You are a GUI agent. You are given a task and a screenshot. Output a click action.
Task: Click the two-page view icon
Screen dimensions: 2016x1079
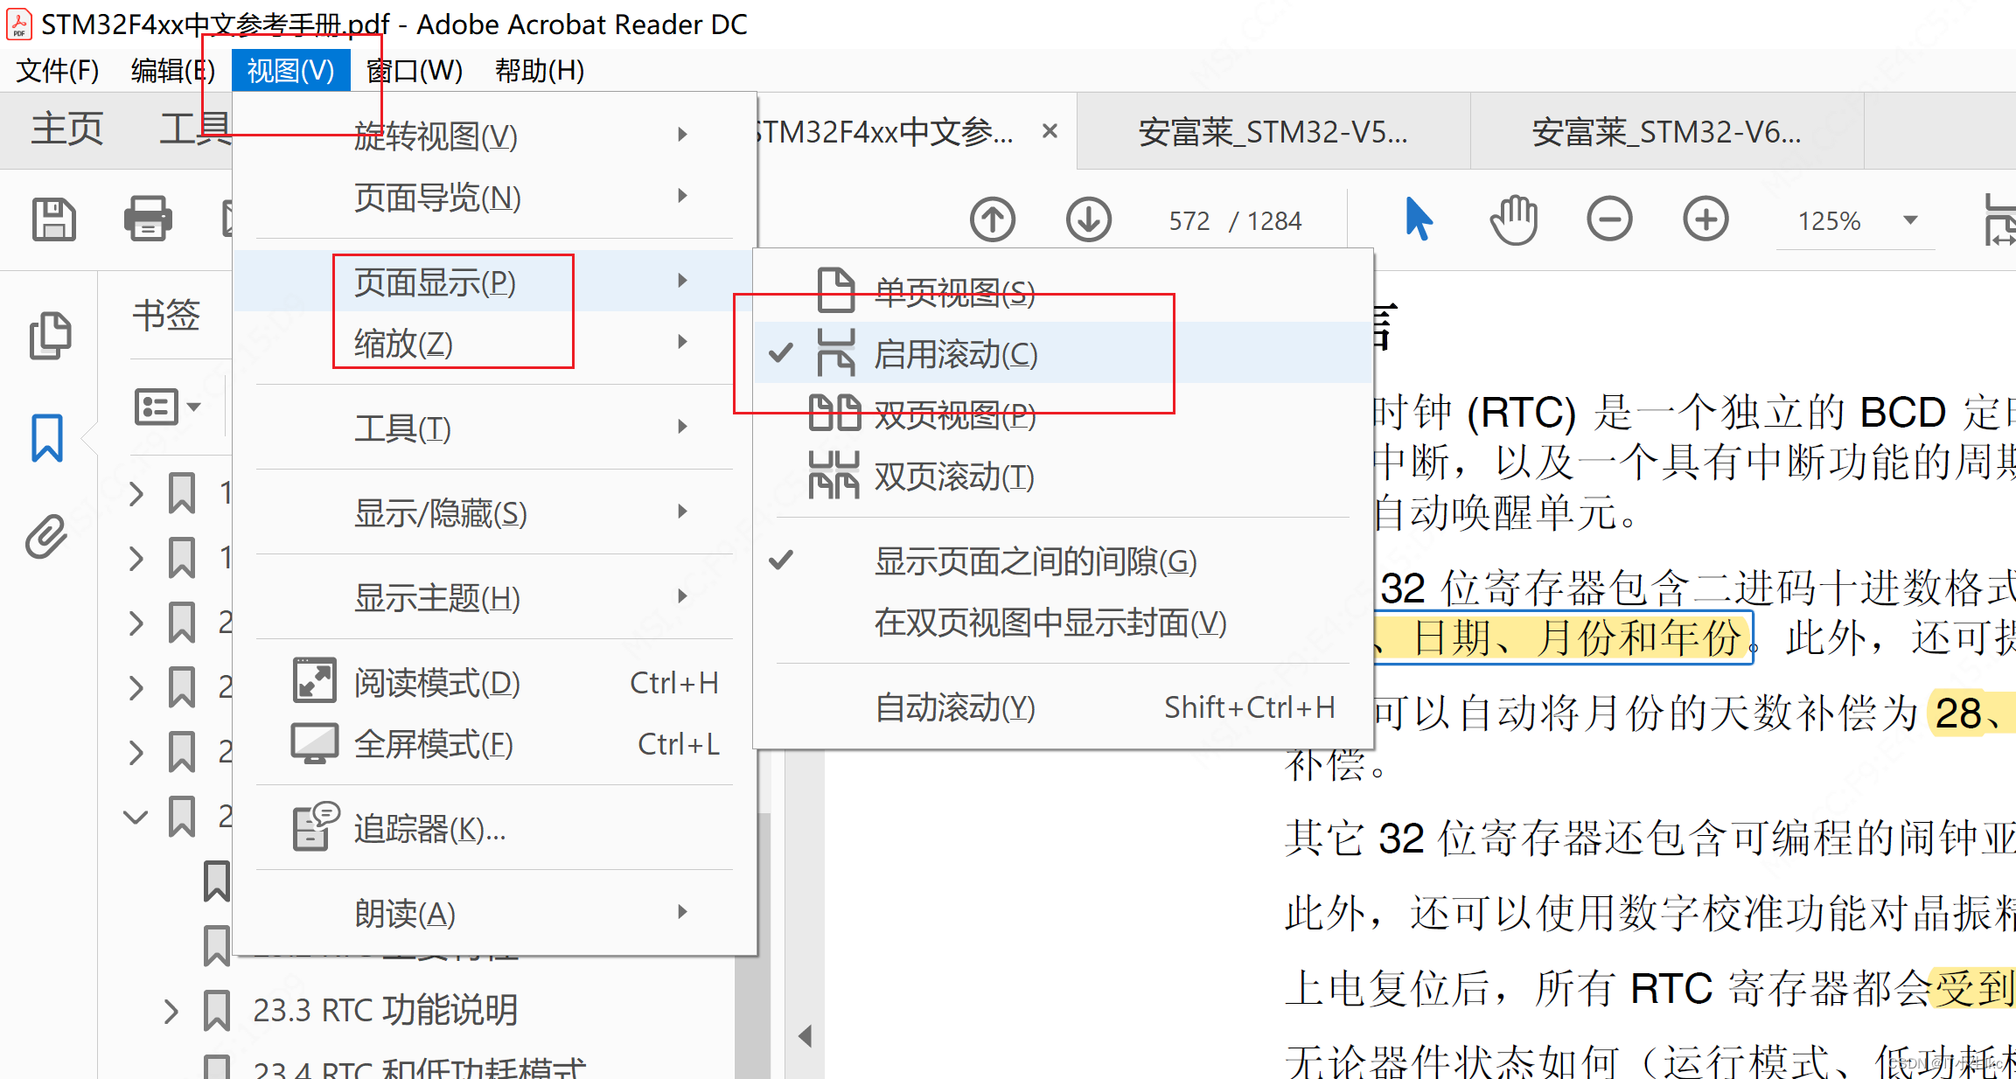834,413
